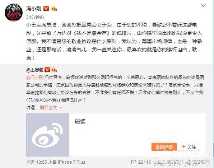
Task: Click the plus icon on 关注
Action: pos(184,147)
